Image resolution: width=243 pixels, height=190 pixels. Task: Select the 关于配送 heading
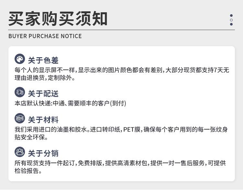pyautogui.click(x=43, y=93)
